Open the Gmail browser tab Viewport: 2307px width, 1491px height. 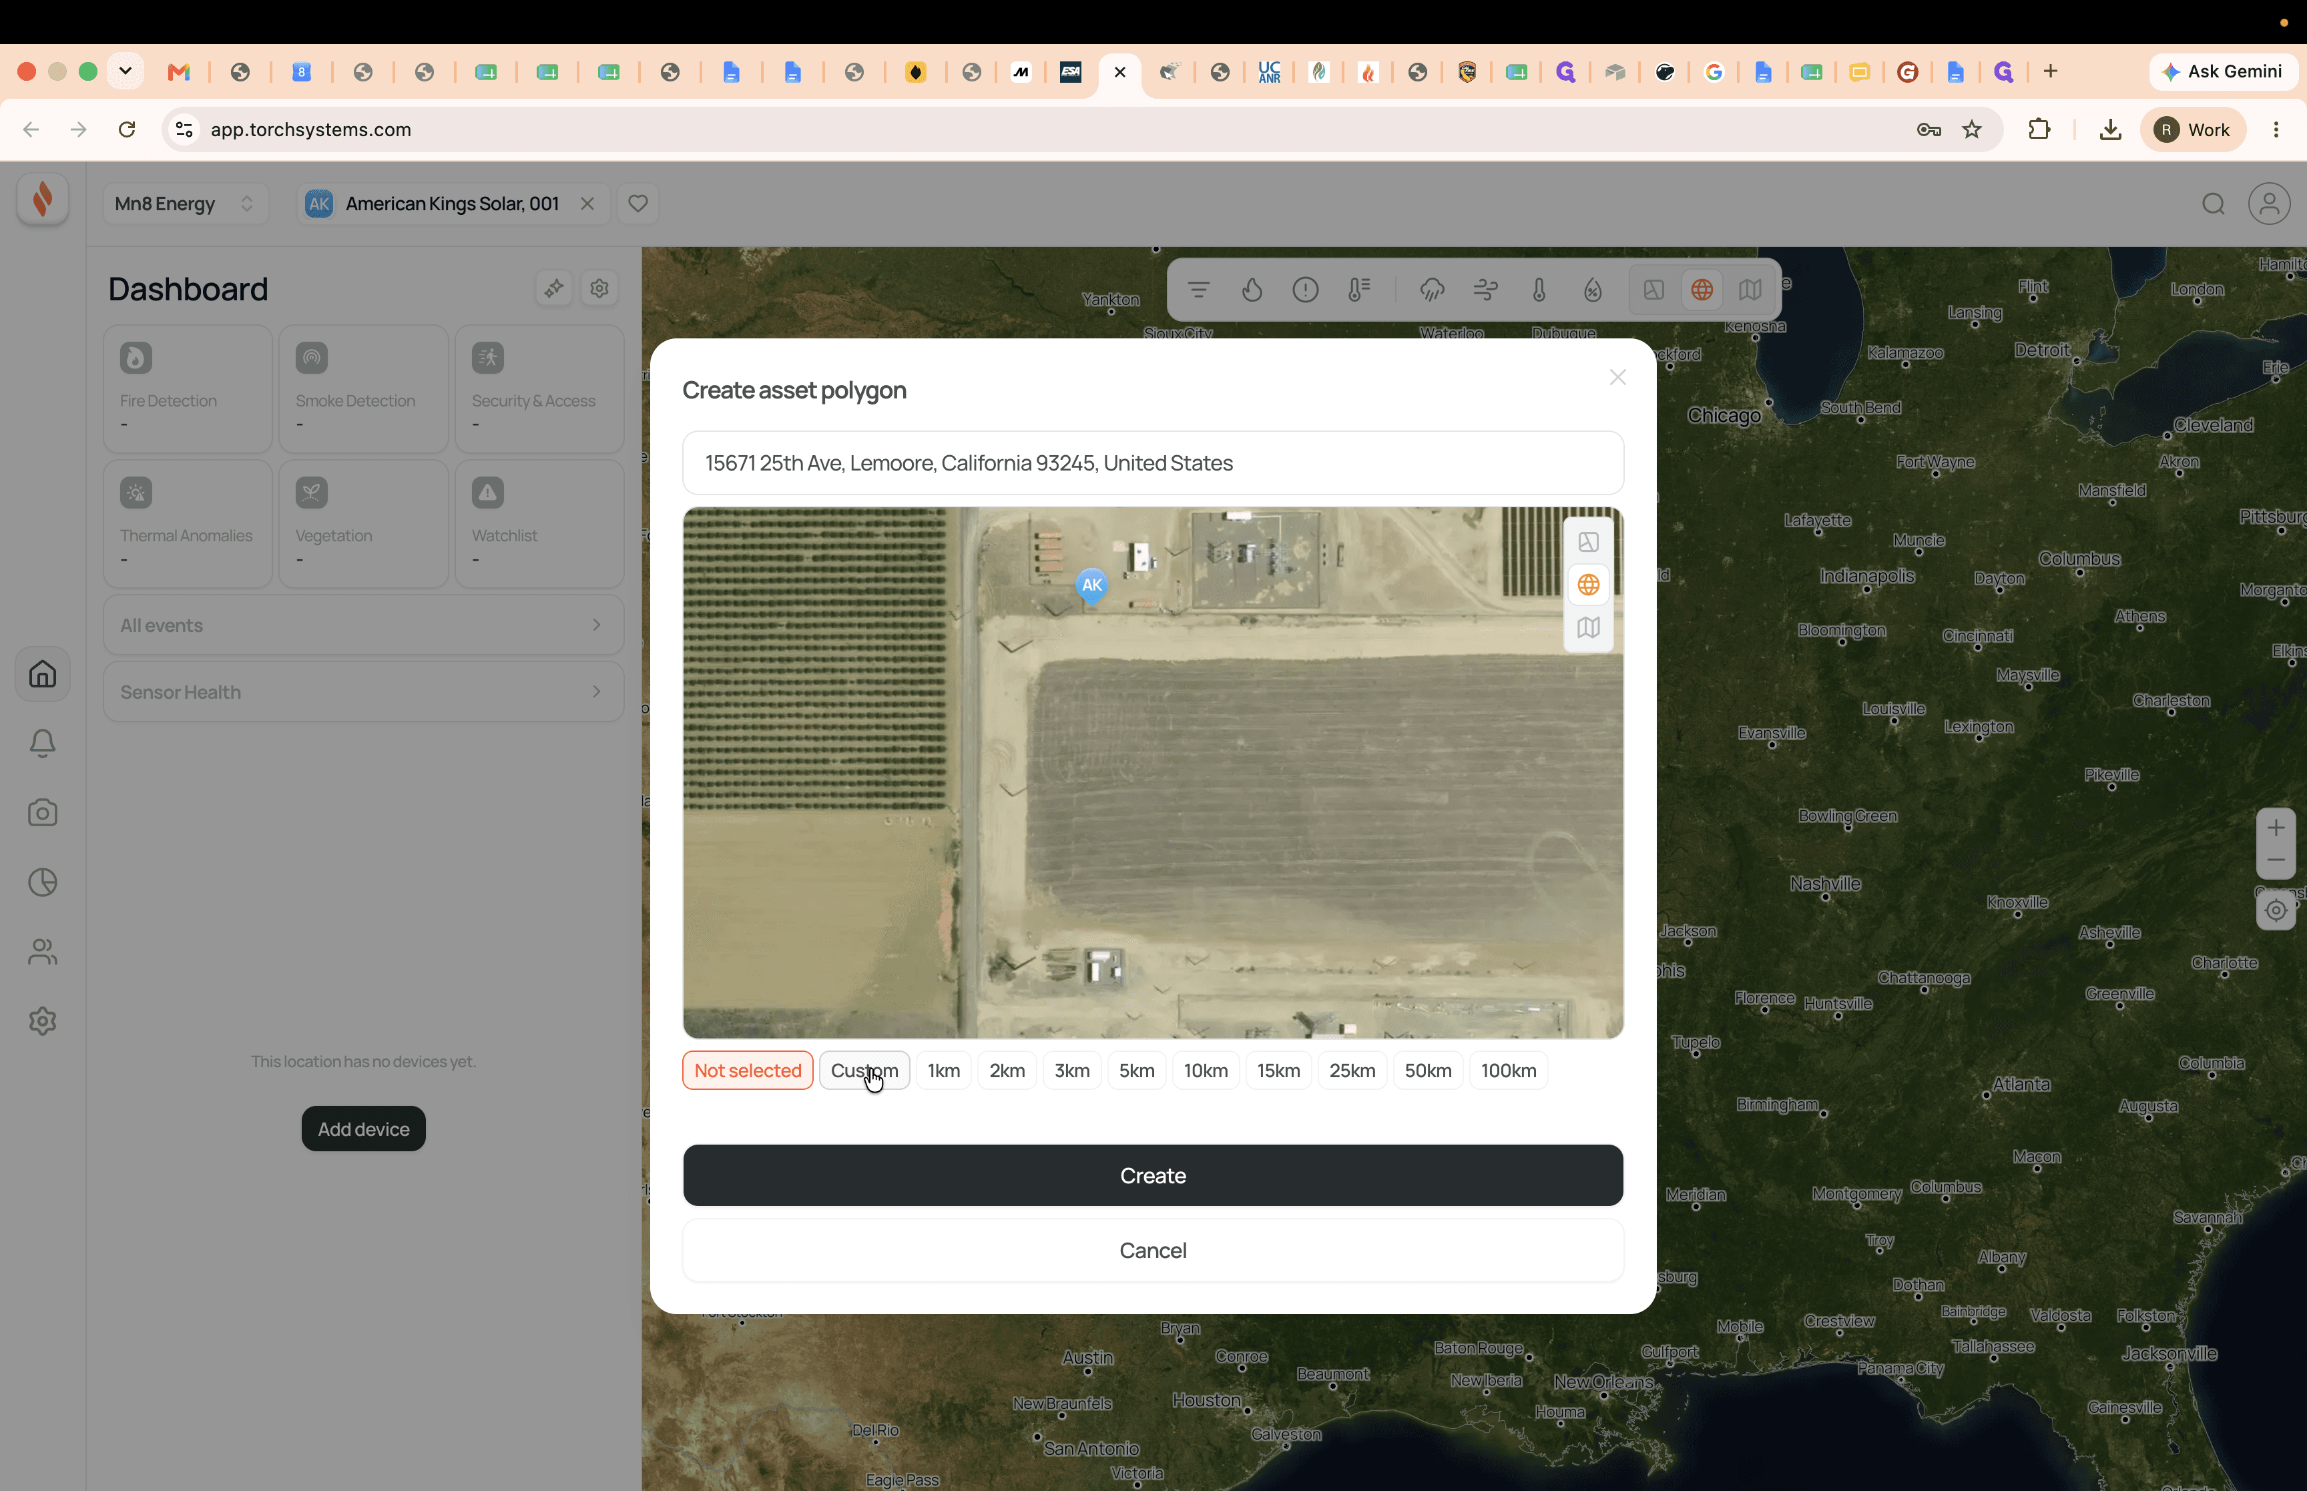[179, 71]
